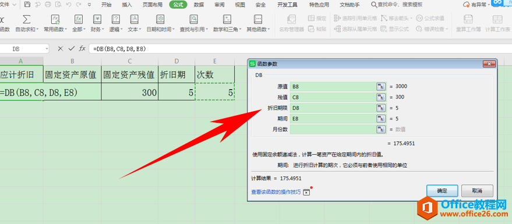Screen dimensions: 512x224
Task: Open the Math and Trig (数学和三角) icon
Action: coord(227,19)
